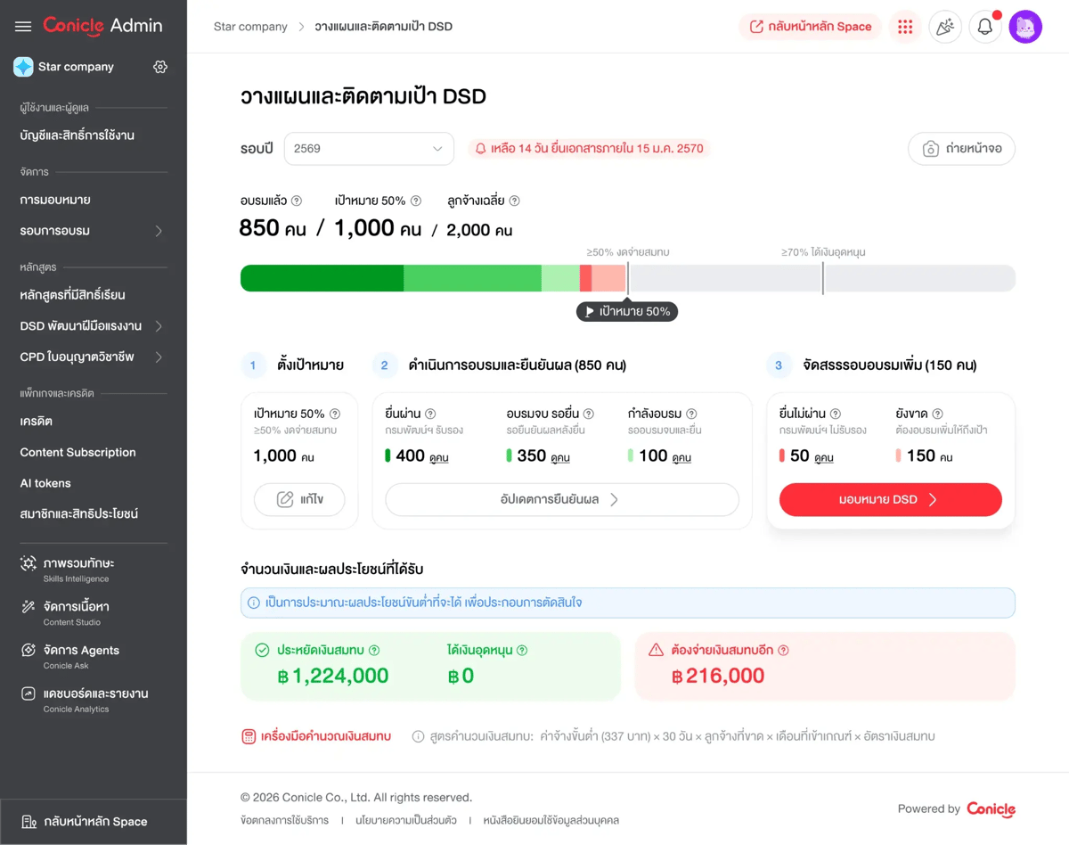Click info icon next to ลูกจ้างเฉลี่ย

coord(514,201)
